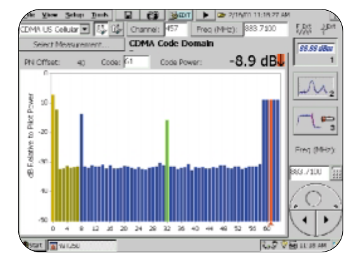Click the open folder icon beside date

221,15
